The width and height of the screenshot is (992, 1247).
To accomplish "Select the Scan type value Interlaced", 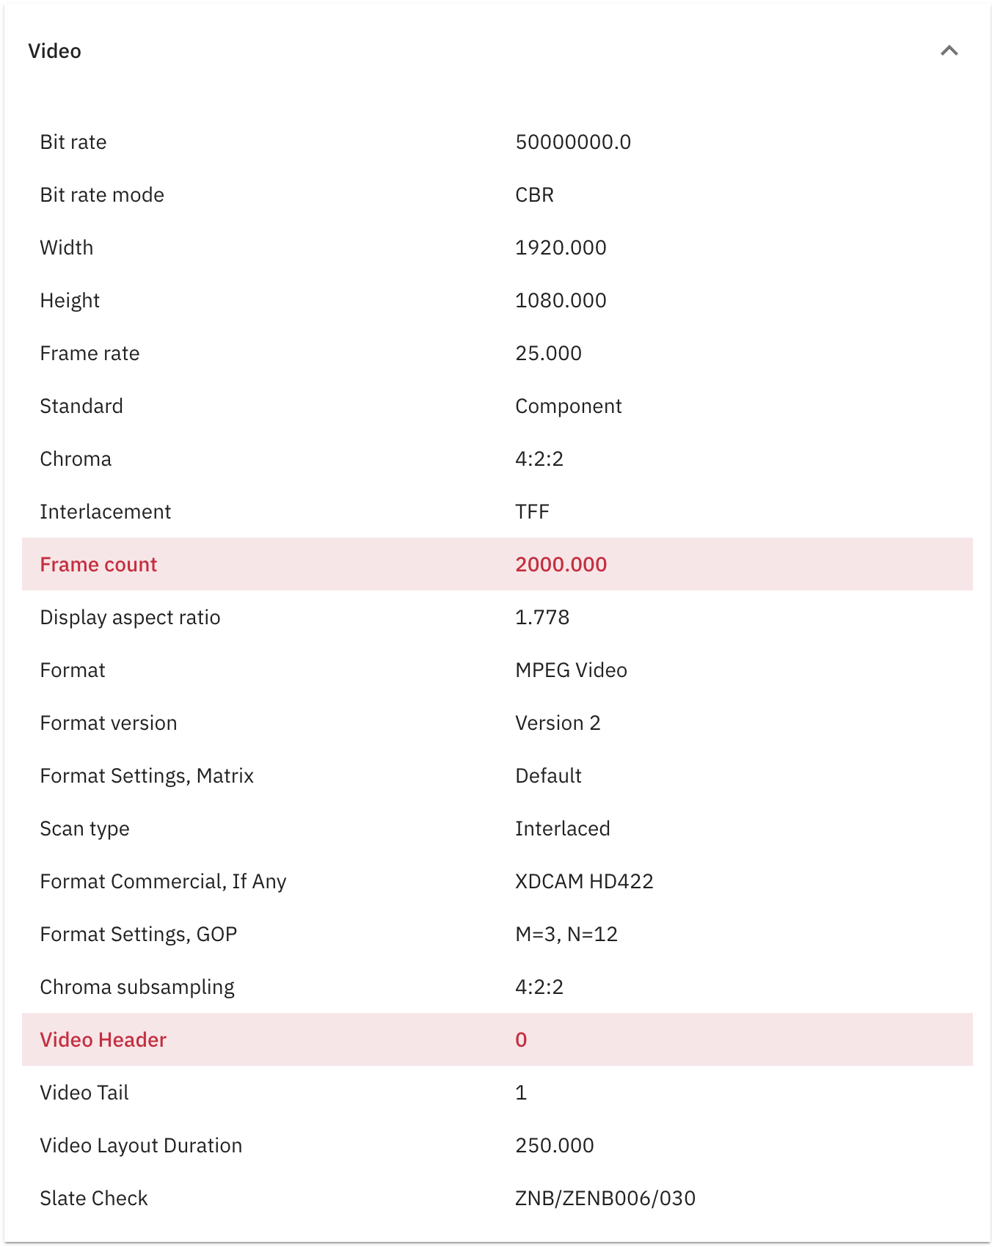I will [563, 829].
